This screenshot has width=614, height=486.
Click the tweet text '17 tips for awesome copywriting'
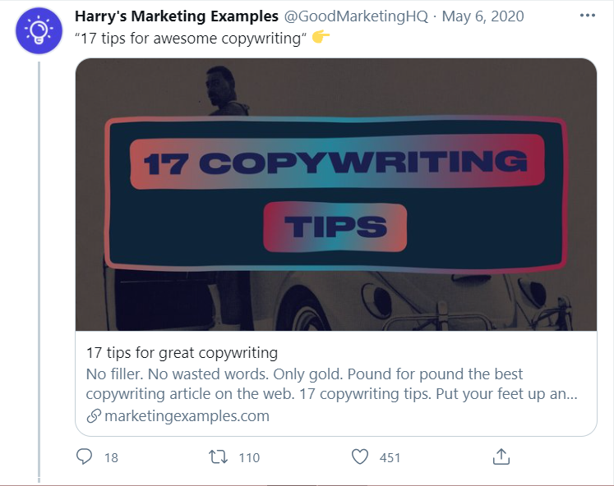(x=191, y=39)
